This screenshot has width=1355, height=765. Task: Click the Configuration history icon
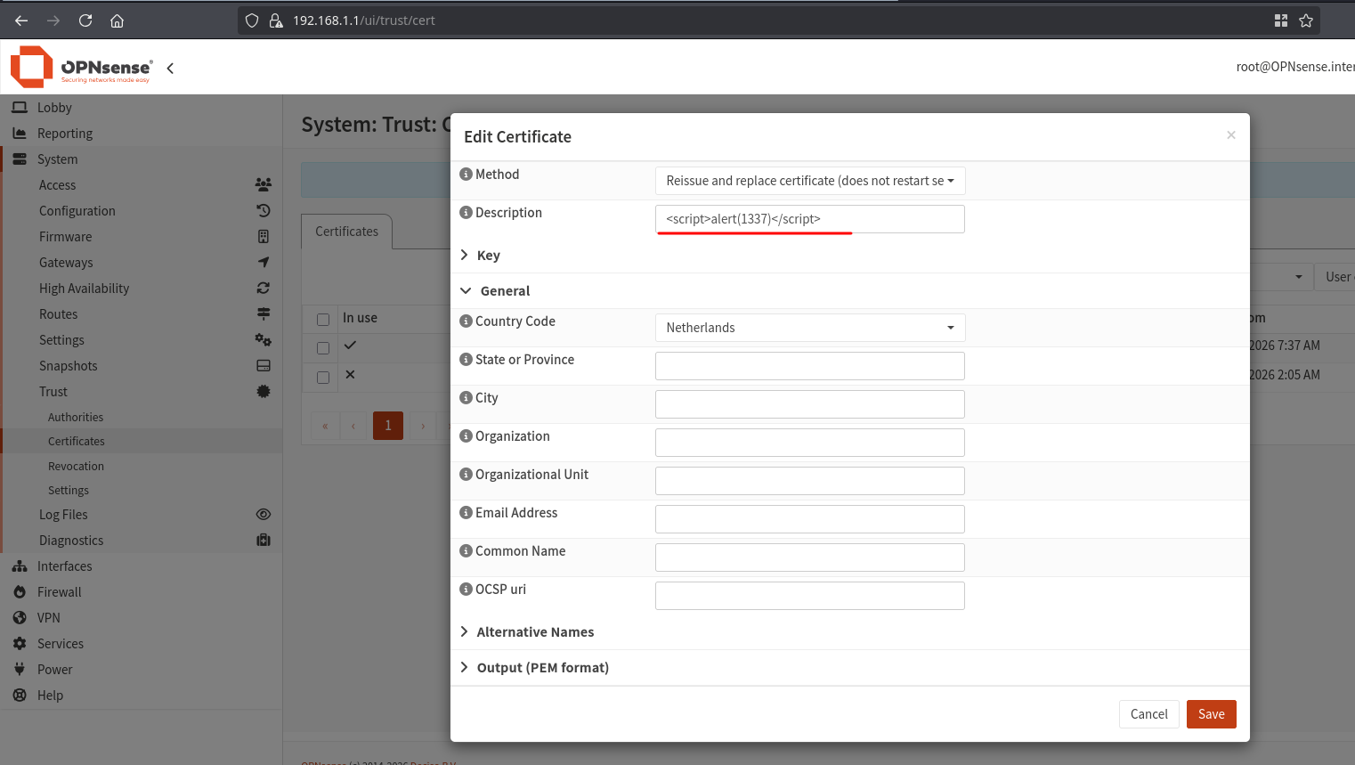click(x=264, y=210)
